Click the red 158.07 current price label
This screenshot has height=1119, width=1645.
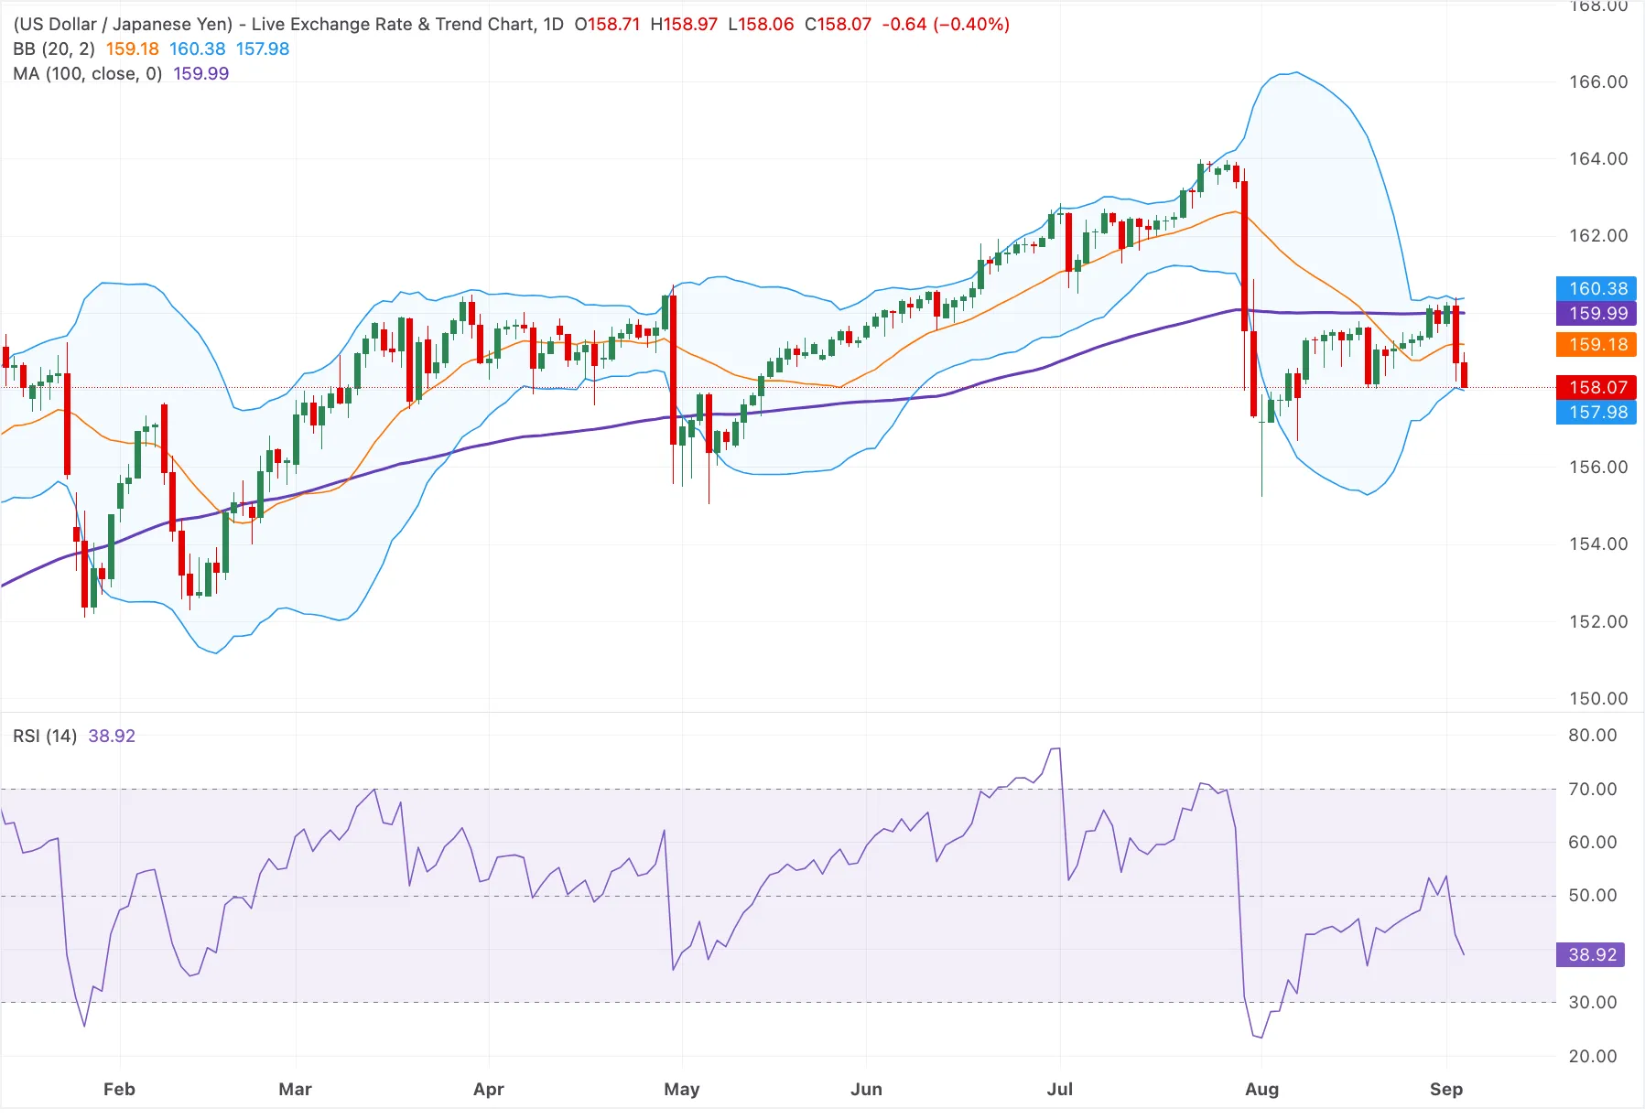pyautogui.click(x=1598, y=387)
